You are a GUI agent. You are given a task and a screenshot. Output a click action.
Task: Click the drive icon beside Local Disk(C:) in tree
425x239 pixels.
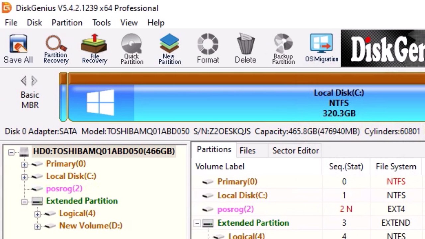click(37, 176)
